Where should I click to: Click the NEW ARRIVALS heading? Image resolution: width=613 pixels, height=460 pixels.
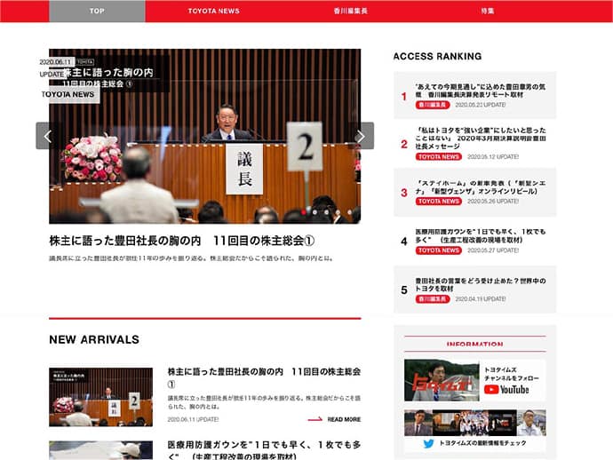[94, 339]
